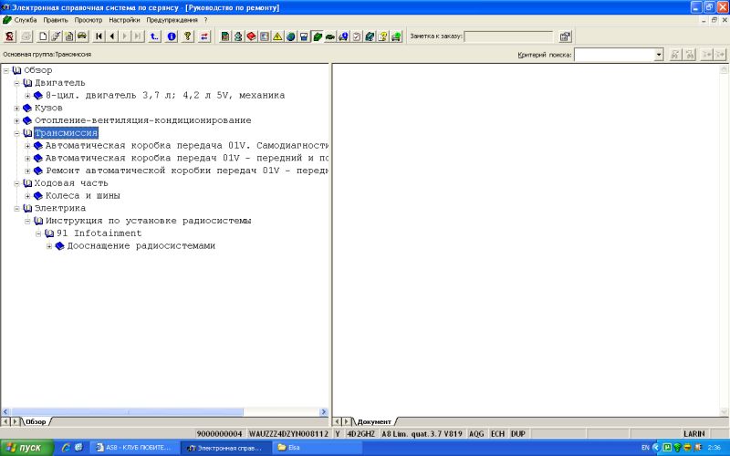Expand Дооснащение радиосистемами node
Viewport: 730px width, 456px height.
[49, 246]
